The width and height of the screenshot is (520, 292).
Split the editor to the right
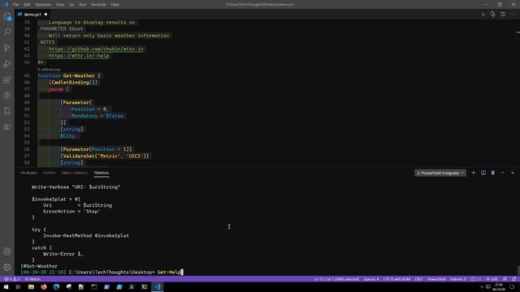tap(503, 15)
